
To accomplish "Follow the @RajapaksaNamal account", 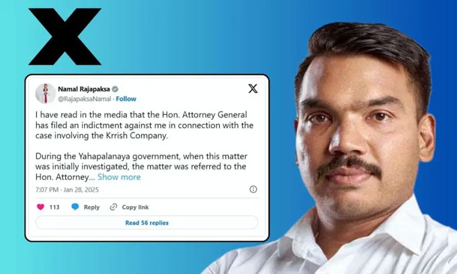I will pos(126,99).
